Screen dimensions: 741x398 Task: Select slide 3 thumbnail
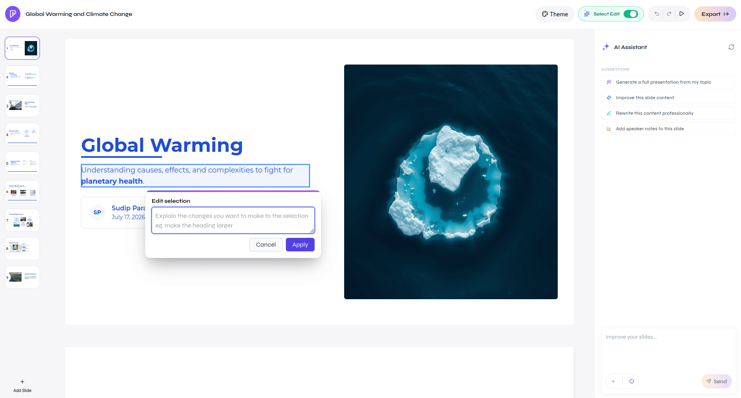(x=22, y=106)
